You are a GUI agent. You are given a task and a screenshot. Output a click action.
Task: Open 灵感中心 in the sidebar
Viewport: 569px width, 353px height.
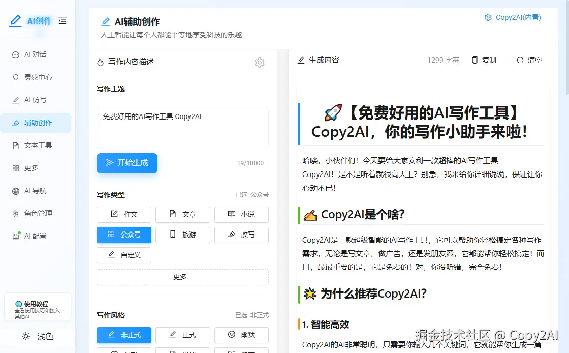coord(36,77)
